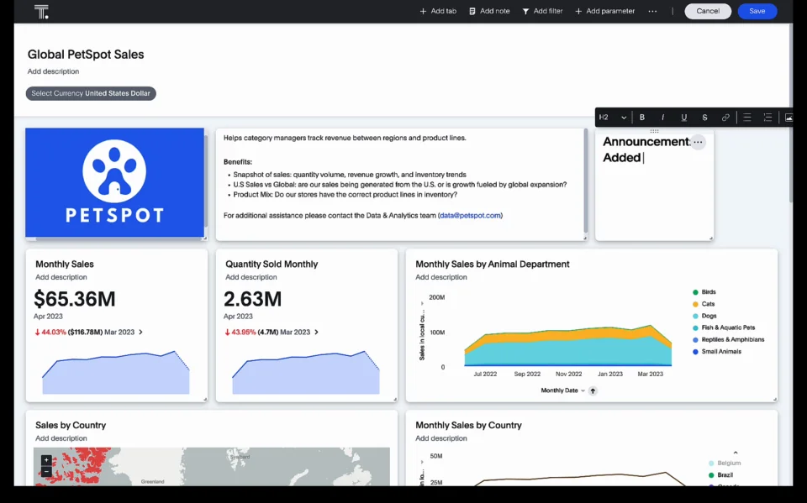Click the Select Currency United States Dollar chip
807x503 pixels.
click(x=91, y=93)
